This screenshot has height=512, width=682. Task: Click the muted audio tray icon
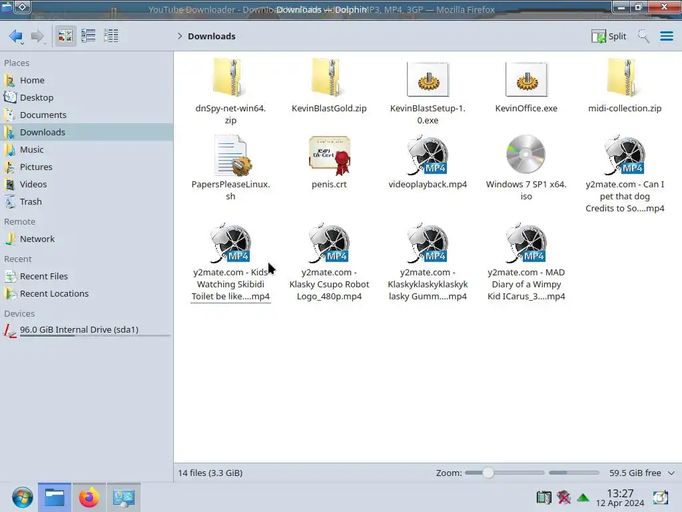tap(563, 497)
